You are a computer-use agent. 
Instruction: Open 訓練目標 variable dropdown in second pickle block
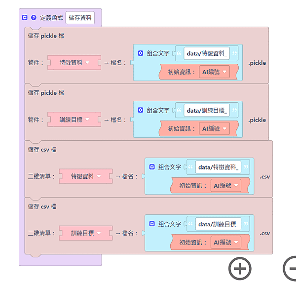[x=74, y=120]
